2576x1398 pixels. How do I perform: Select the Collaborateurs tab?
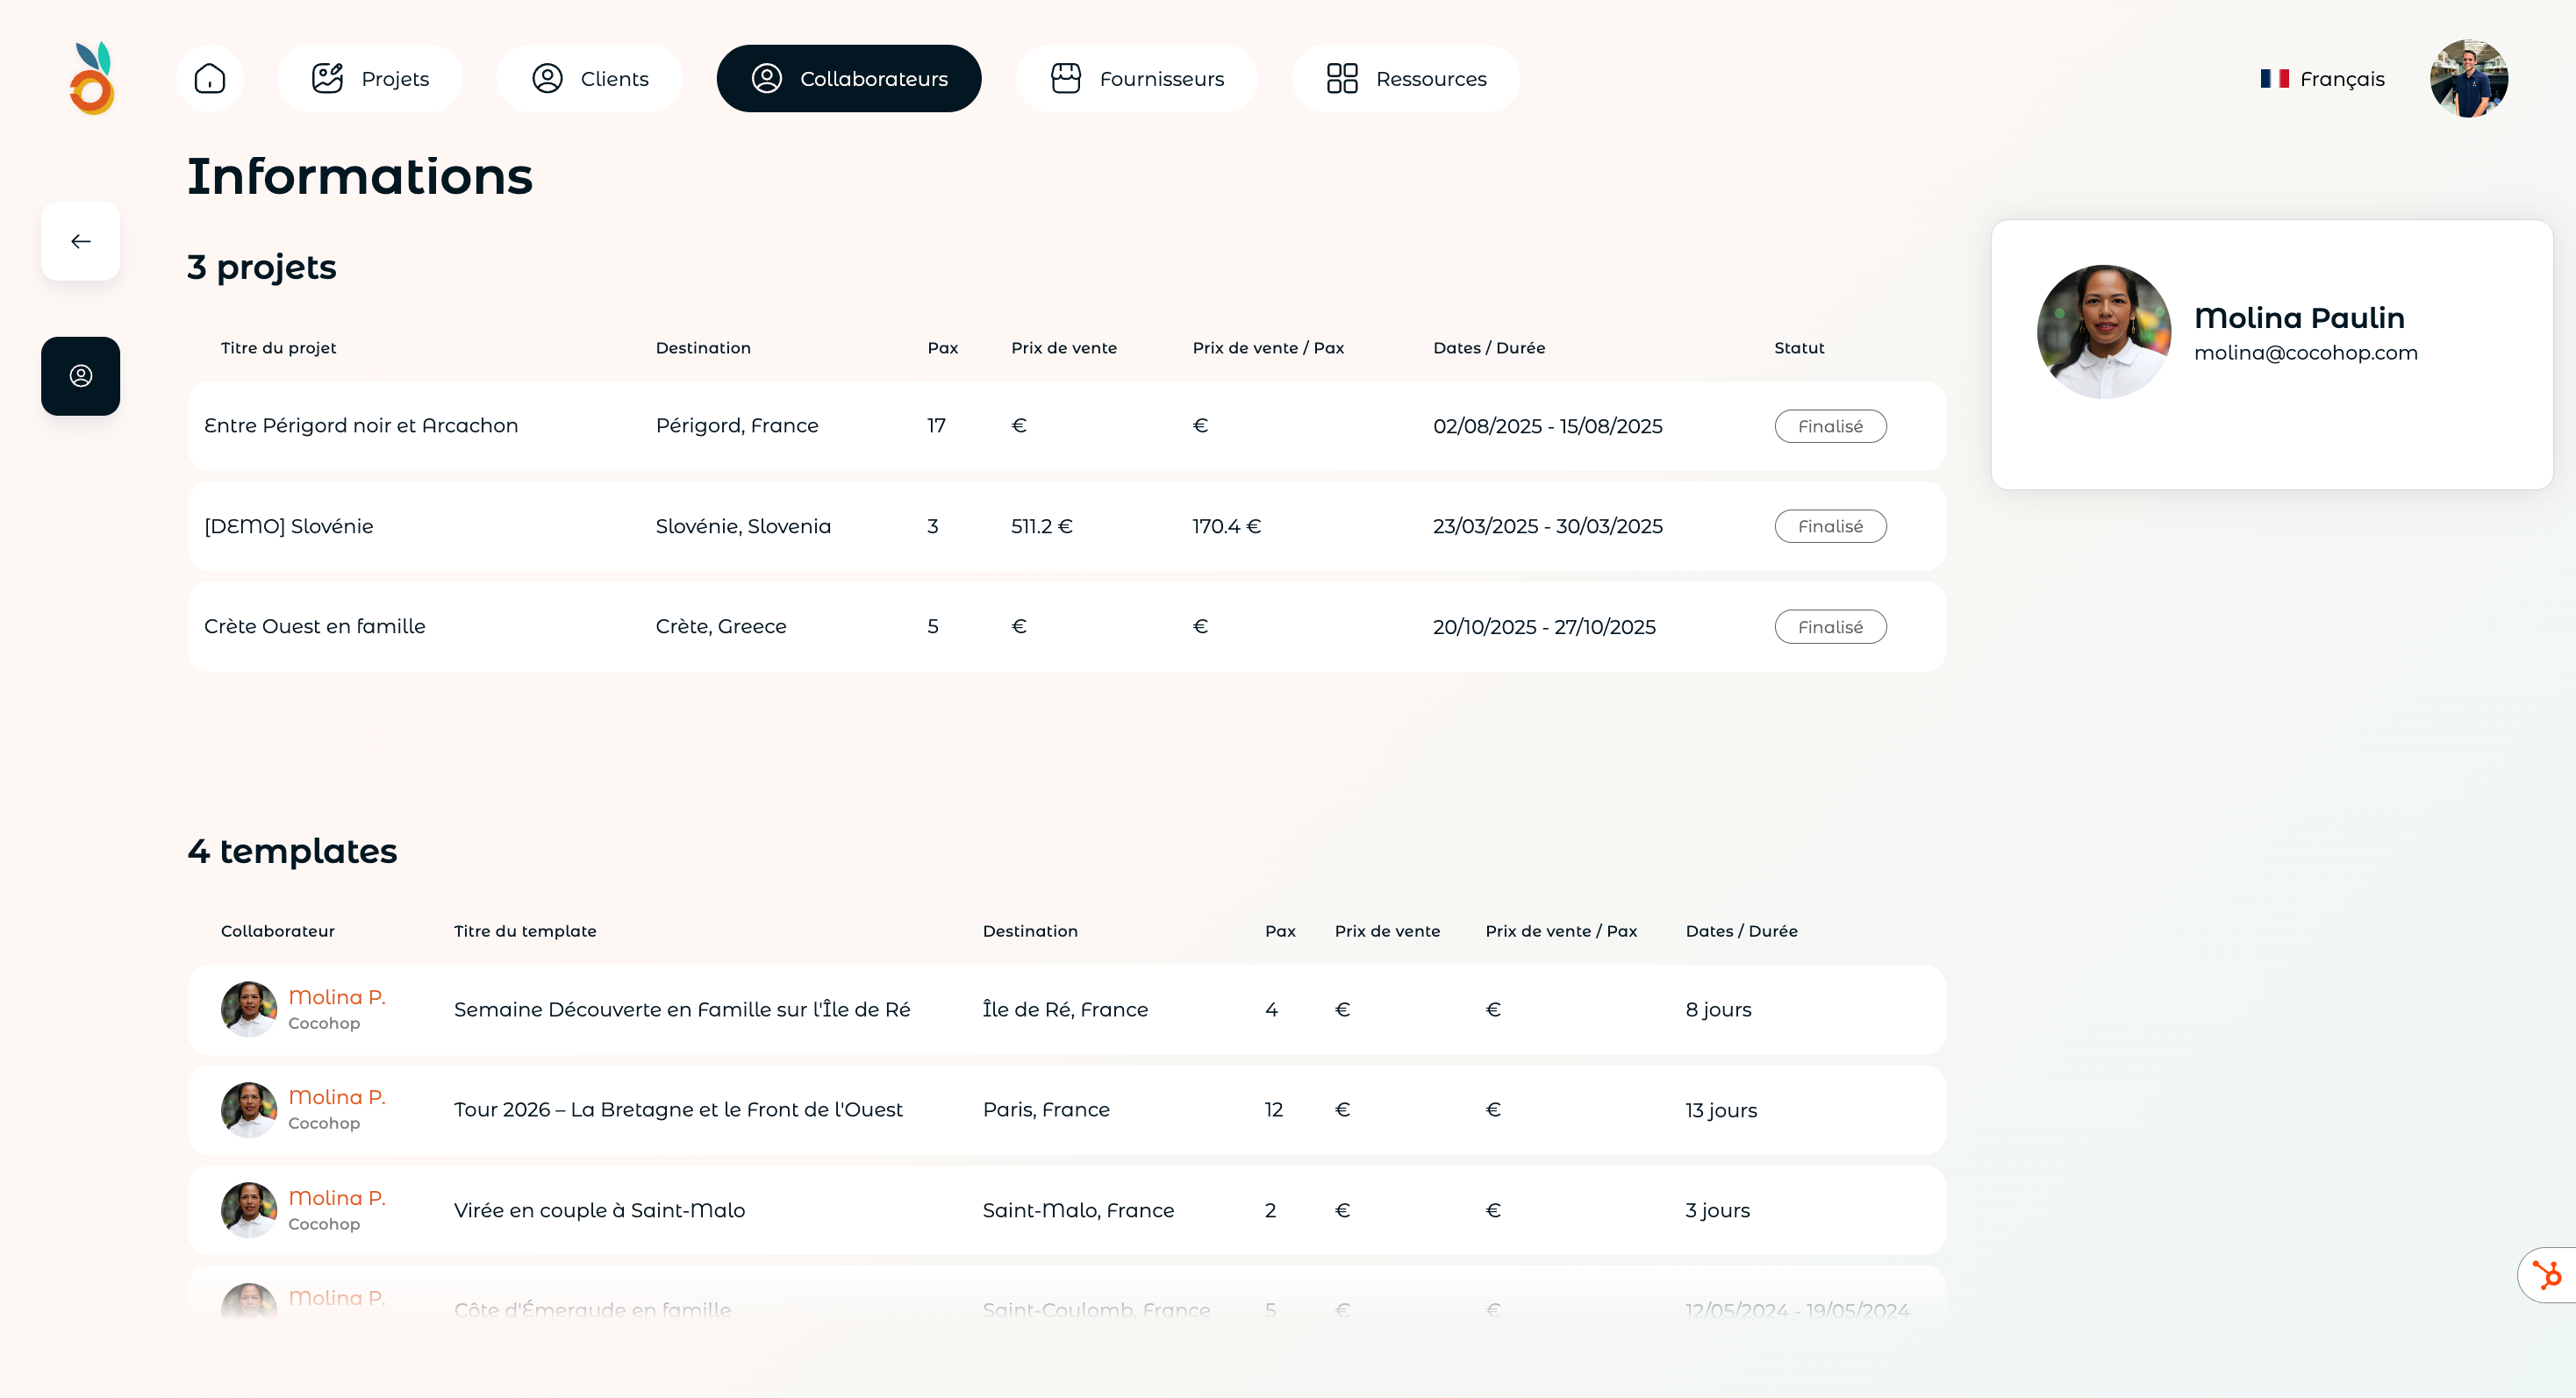(x=849, y=78)
